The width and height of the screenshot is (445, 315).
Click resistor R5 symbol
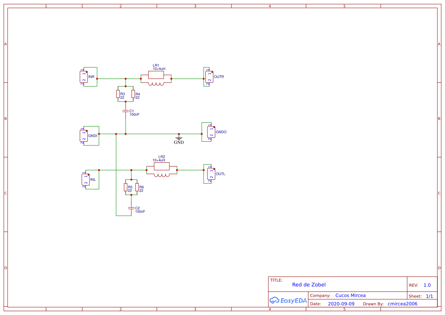(126, 187)
